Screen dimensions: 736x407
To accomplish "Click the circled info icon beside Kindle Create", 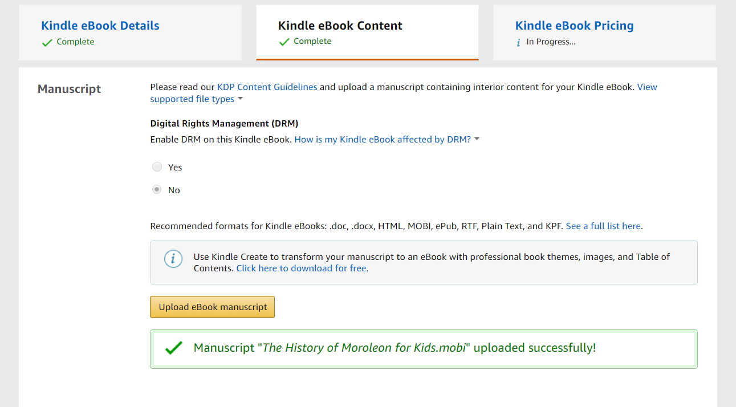I will [173, 259].
